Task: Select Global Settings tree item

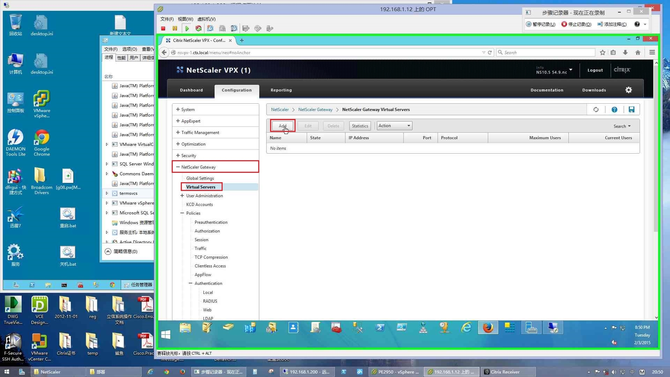Action: click(200, 178)
